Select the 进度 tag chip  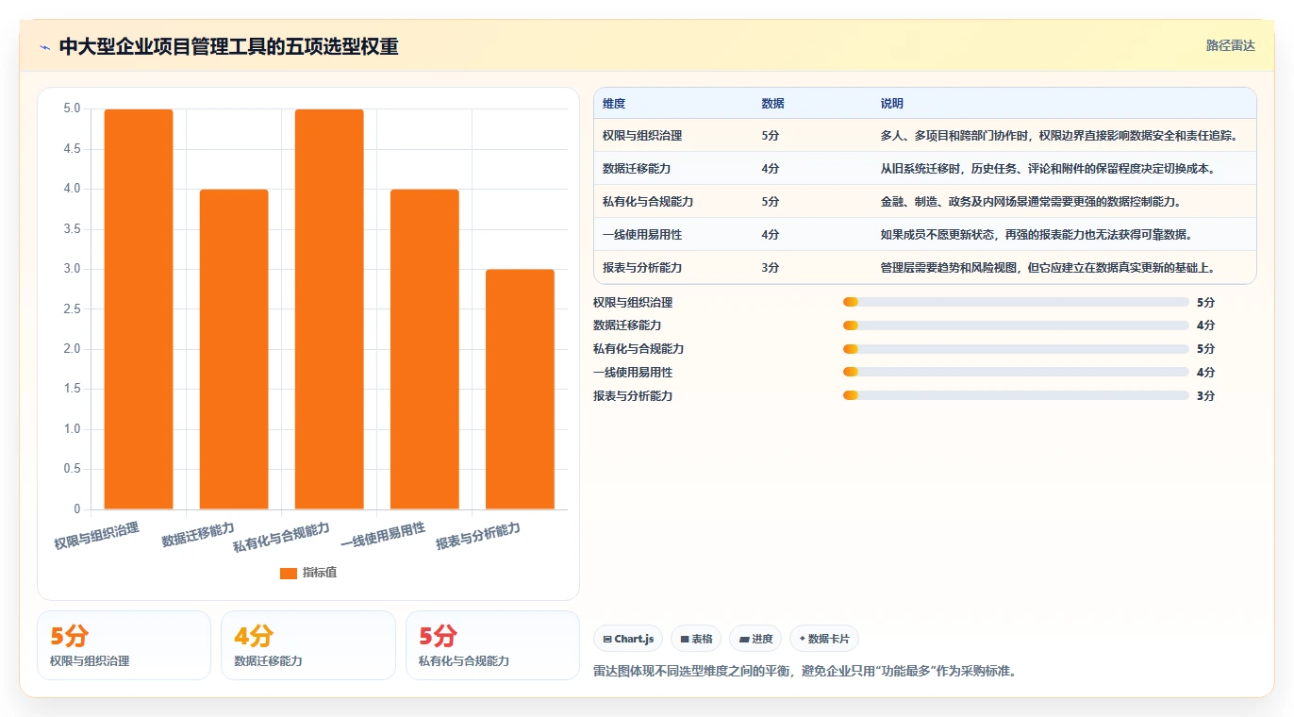point(755,639)
